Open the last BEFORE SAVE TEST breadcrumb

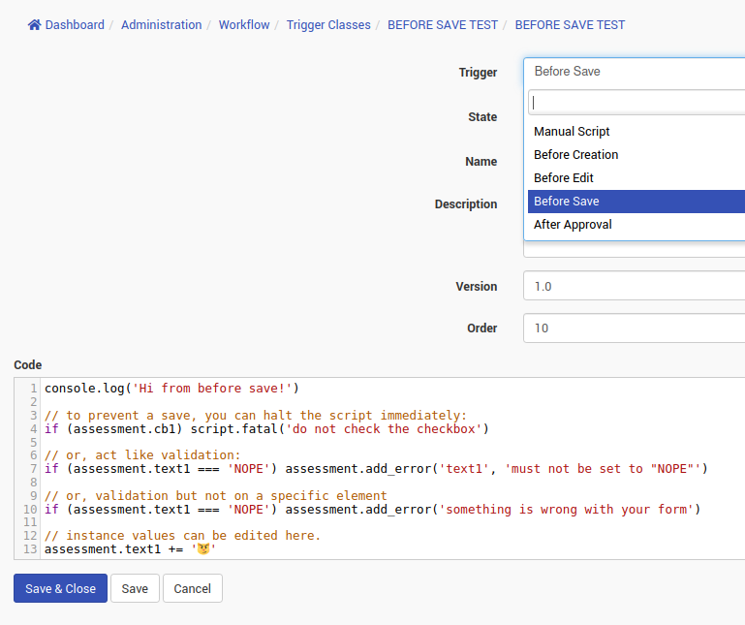point(570,25)
